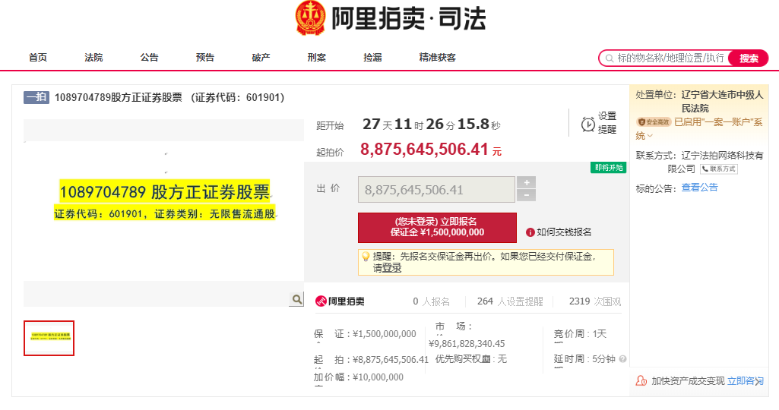Click 设置提醒 text
This screenshot has width=779, height=410.
pyautogui.click(x=606, y=122)
